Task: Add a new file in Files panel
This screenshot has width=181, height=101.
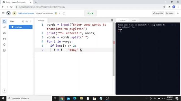Action: pos(23,21)
